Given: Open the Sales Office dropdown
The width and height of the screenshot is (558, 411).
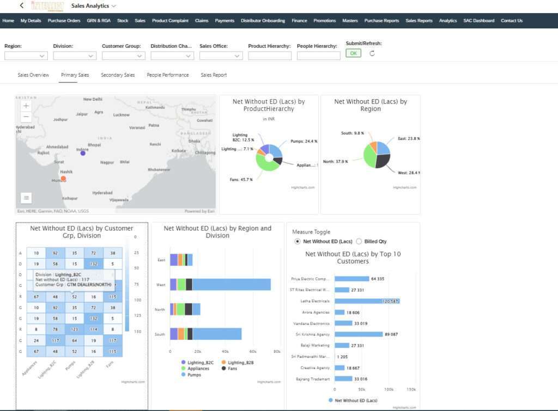Looking at the screenshot, I should click(221, 56).
